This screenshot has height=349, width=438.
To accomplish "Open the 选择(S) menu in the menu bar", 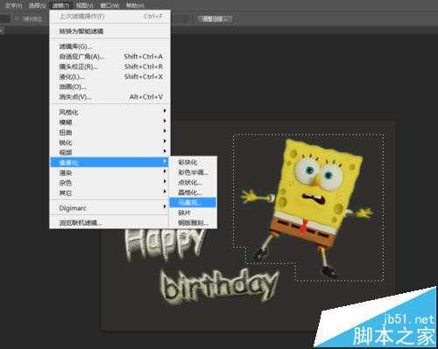I will 37,5.
